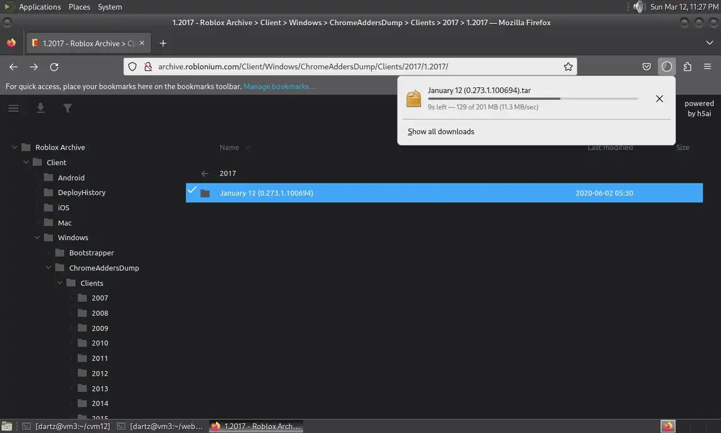Click the January 12 (0.273.1.100694).tar download name

[x=479, y=90]
